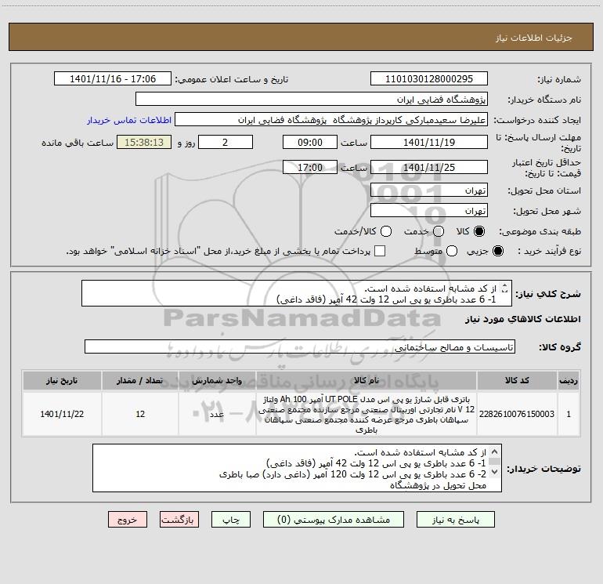Click the پاسخ به نیاز button
603x584 pixels.
pyautogui.click(x=456, y=520)
